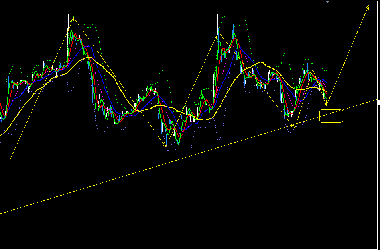Screen dimensions: 380x250
Task: Select the gray horizontal price level line
Action: (x=189, y=103)
